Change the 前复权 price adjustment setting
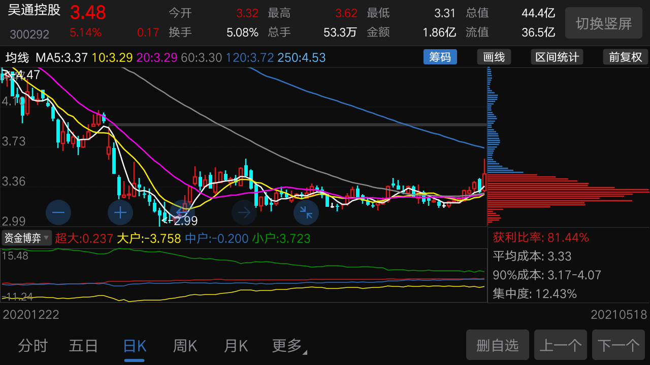The height and width of the screenshot is (365, 650). click(x=626, y=57)
